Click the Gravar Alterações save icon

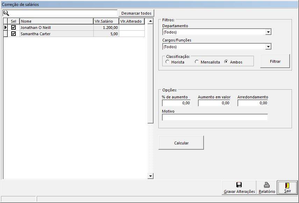point(239,185)
